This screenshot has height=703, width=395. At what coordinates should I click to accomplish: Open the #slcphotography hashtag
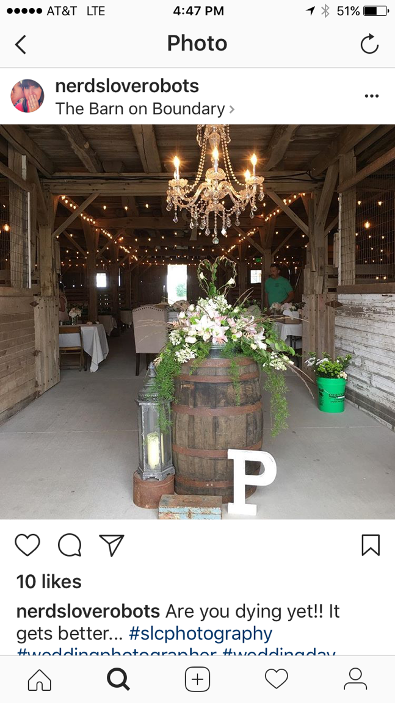pos(200,633)
